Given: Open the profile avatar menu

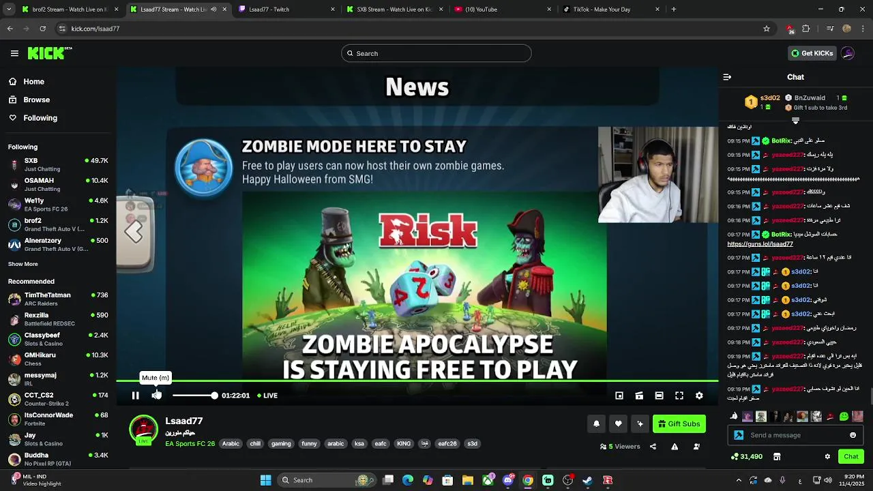Looking at the screenshot, I should [x=848, y=53].
